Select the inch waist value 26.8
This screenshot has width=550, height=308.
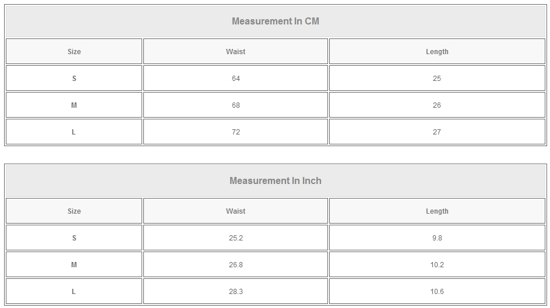(235, 265)
